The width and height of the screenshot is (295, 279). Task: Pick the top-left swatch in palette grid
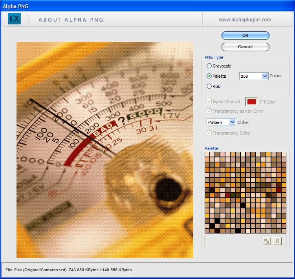tap(207, 154)
